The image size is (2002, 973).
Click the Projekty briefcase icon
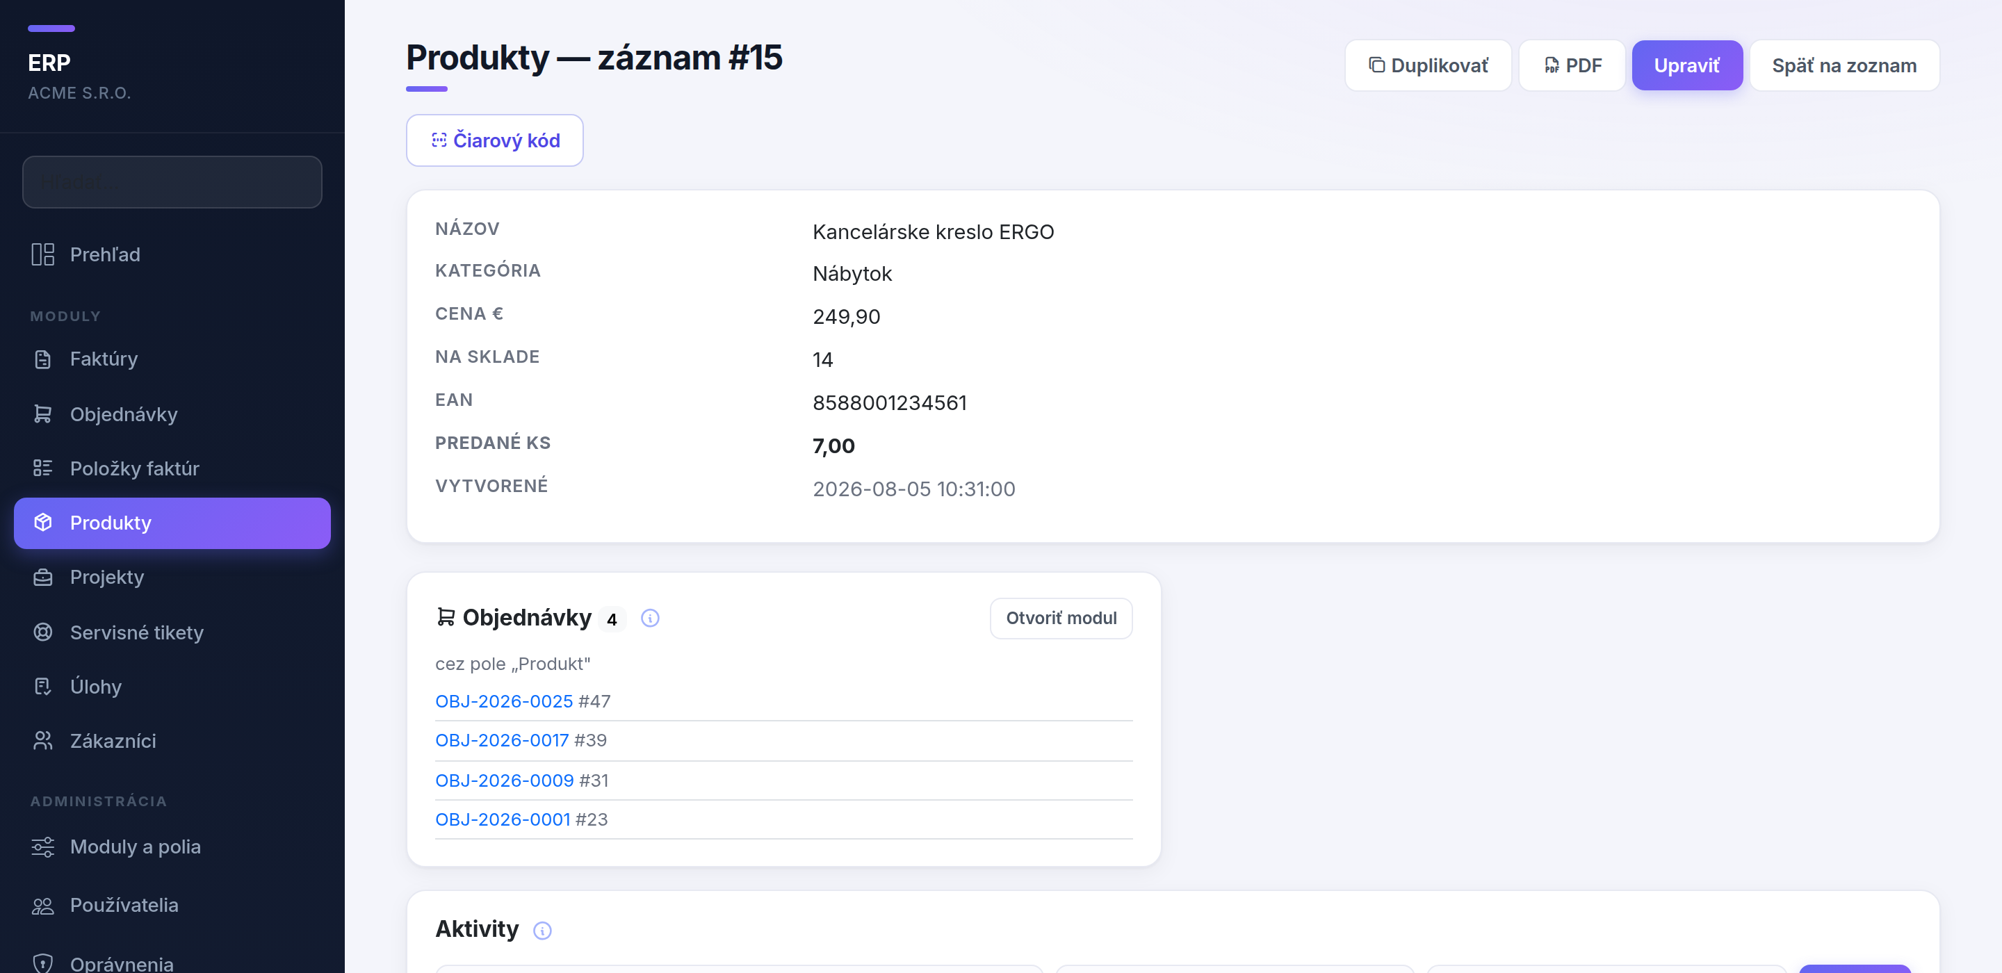(42, 578)
